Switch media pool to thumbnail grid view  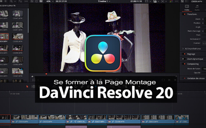[1, 1]
